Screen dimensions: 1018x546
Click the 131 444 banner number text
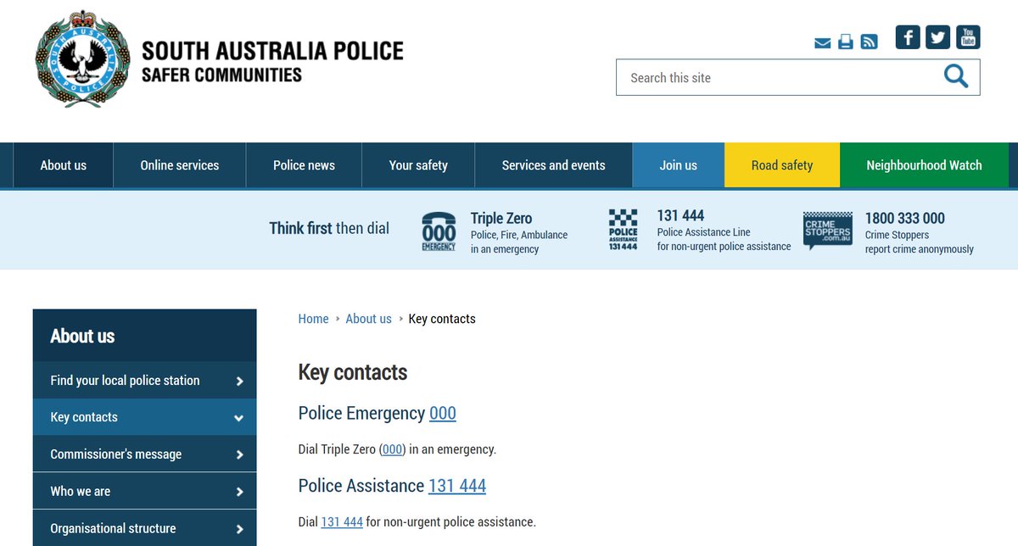(681, 215)
